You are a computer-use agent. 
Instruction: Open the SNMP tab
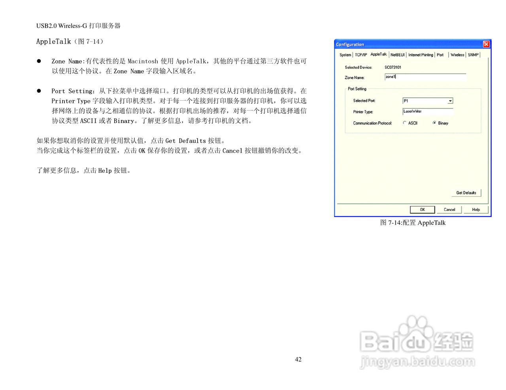(x=473, y=55)
